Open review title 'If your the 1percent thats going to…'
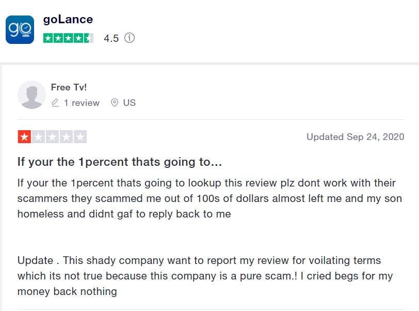This screenshot has width=419, height=311. 120,162
